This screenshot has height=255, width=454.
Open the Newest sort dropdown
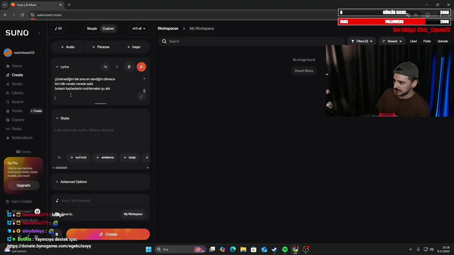coord(392,41)
